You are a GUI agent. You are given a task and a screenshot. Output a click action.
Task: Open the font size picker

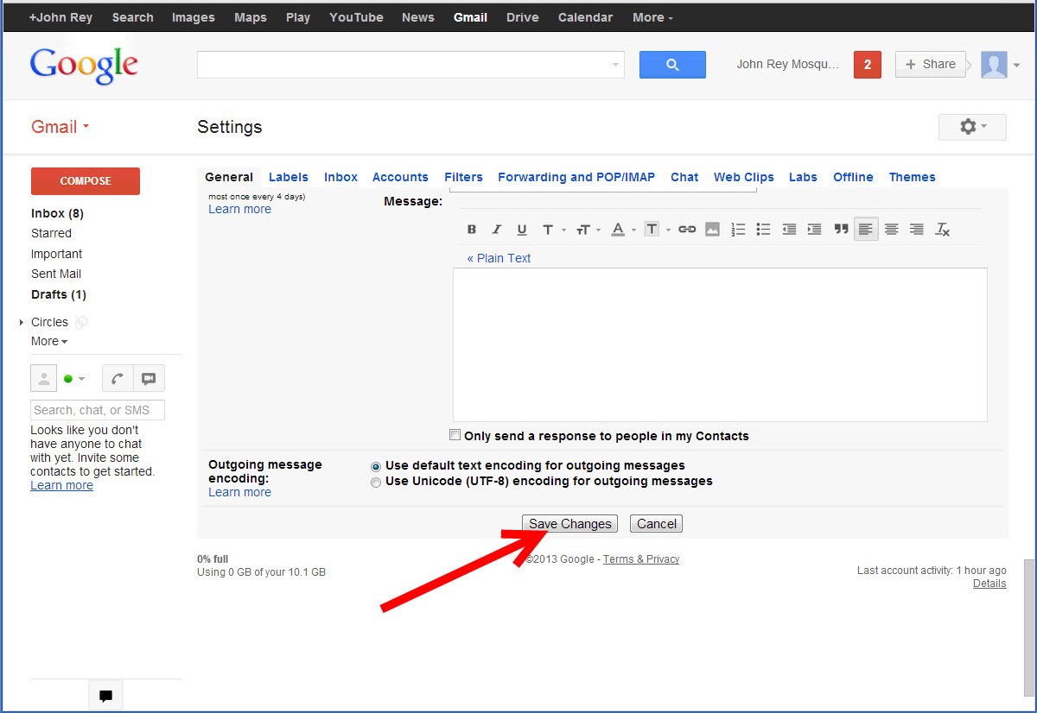click(x=587, y=230)
